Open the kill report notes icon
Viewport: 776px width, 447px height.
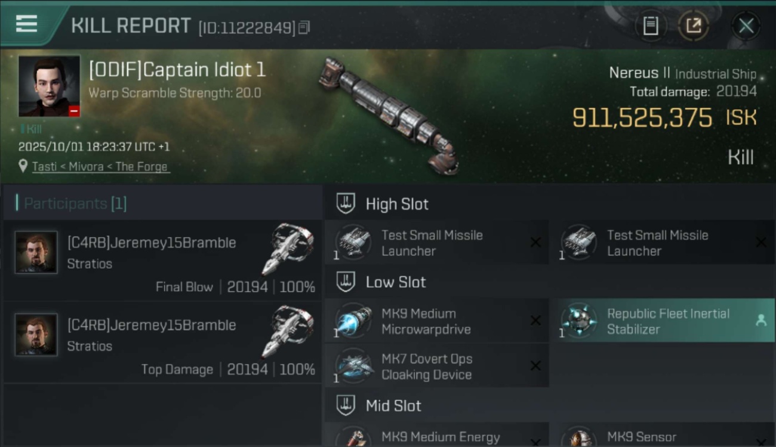pos(650,26)
